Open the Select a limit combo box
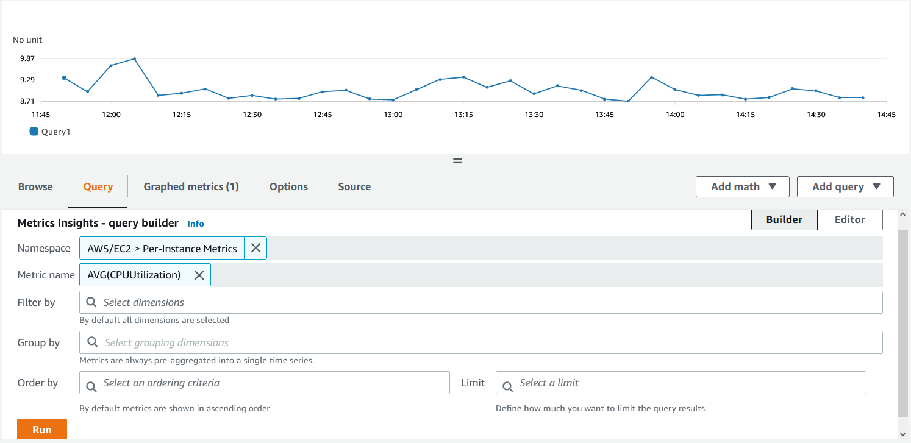The image size is (911, 443). (680, 383)
